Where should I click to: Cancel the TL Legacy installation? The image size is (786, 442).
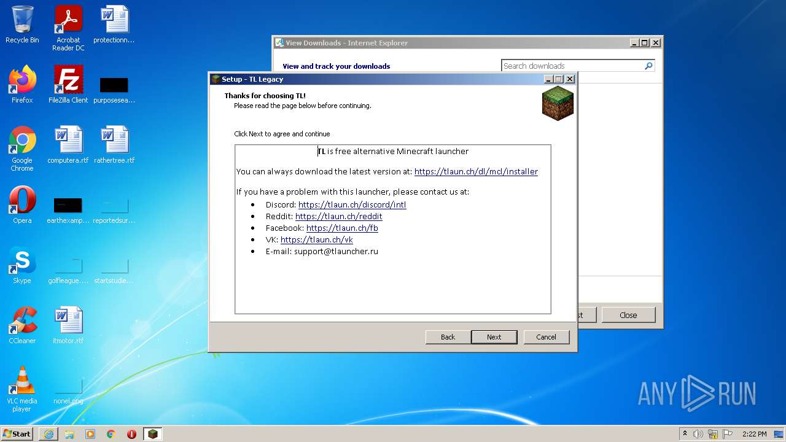point(547,337)
